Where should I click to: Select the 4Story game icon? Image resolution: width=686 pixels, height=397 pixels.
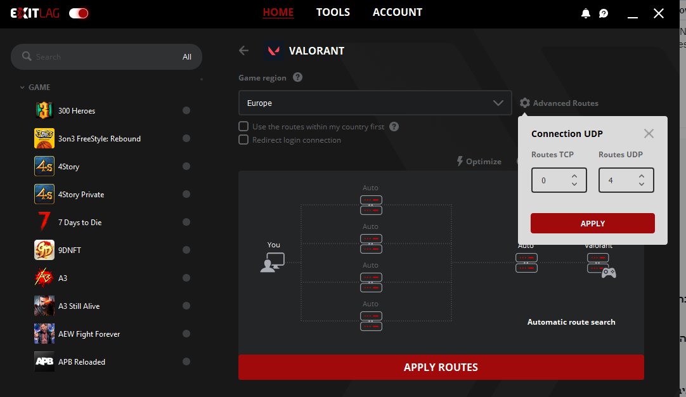(44, 166)
